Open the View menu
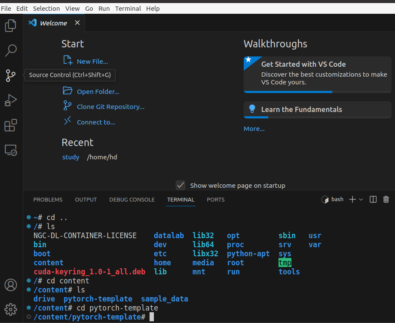This screenshot has height=323, width=395. point(72,9)
